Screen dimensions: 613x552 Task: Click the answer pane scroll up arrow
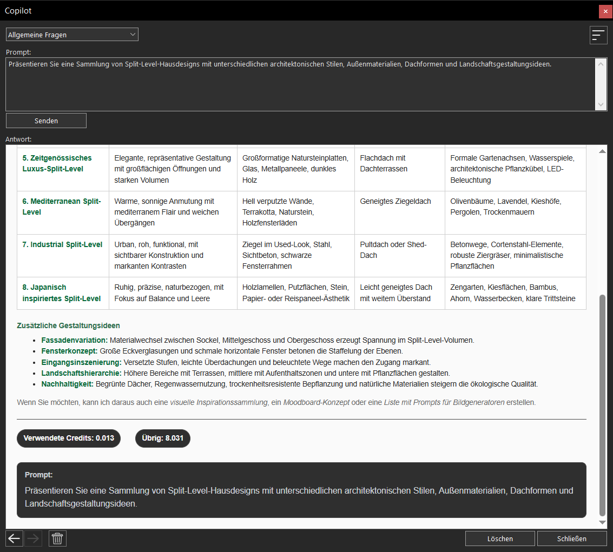tap(602, 151)
